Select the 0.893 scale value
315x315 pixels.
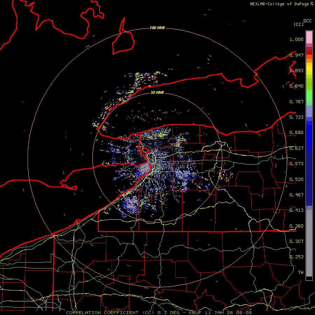pos(296,70)
